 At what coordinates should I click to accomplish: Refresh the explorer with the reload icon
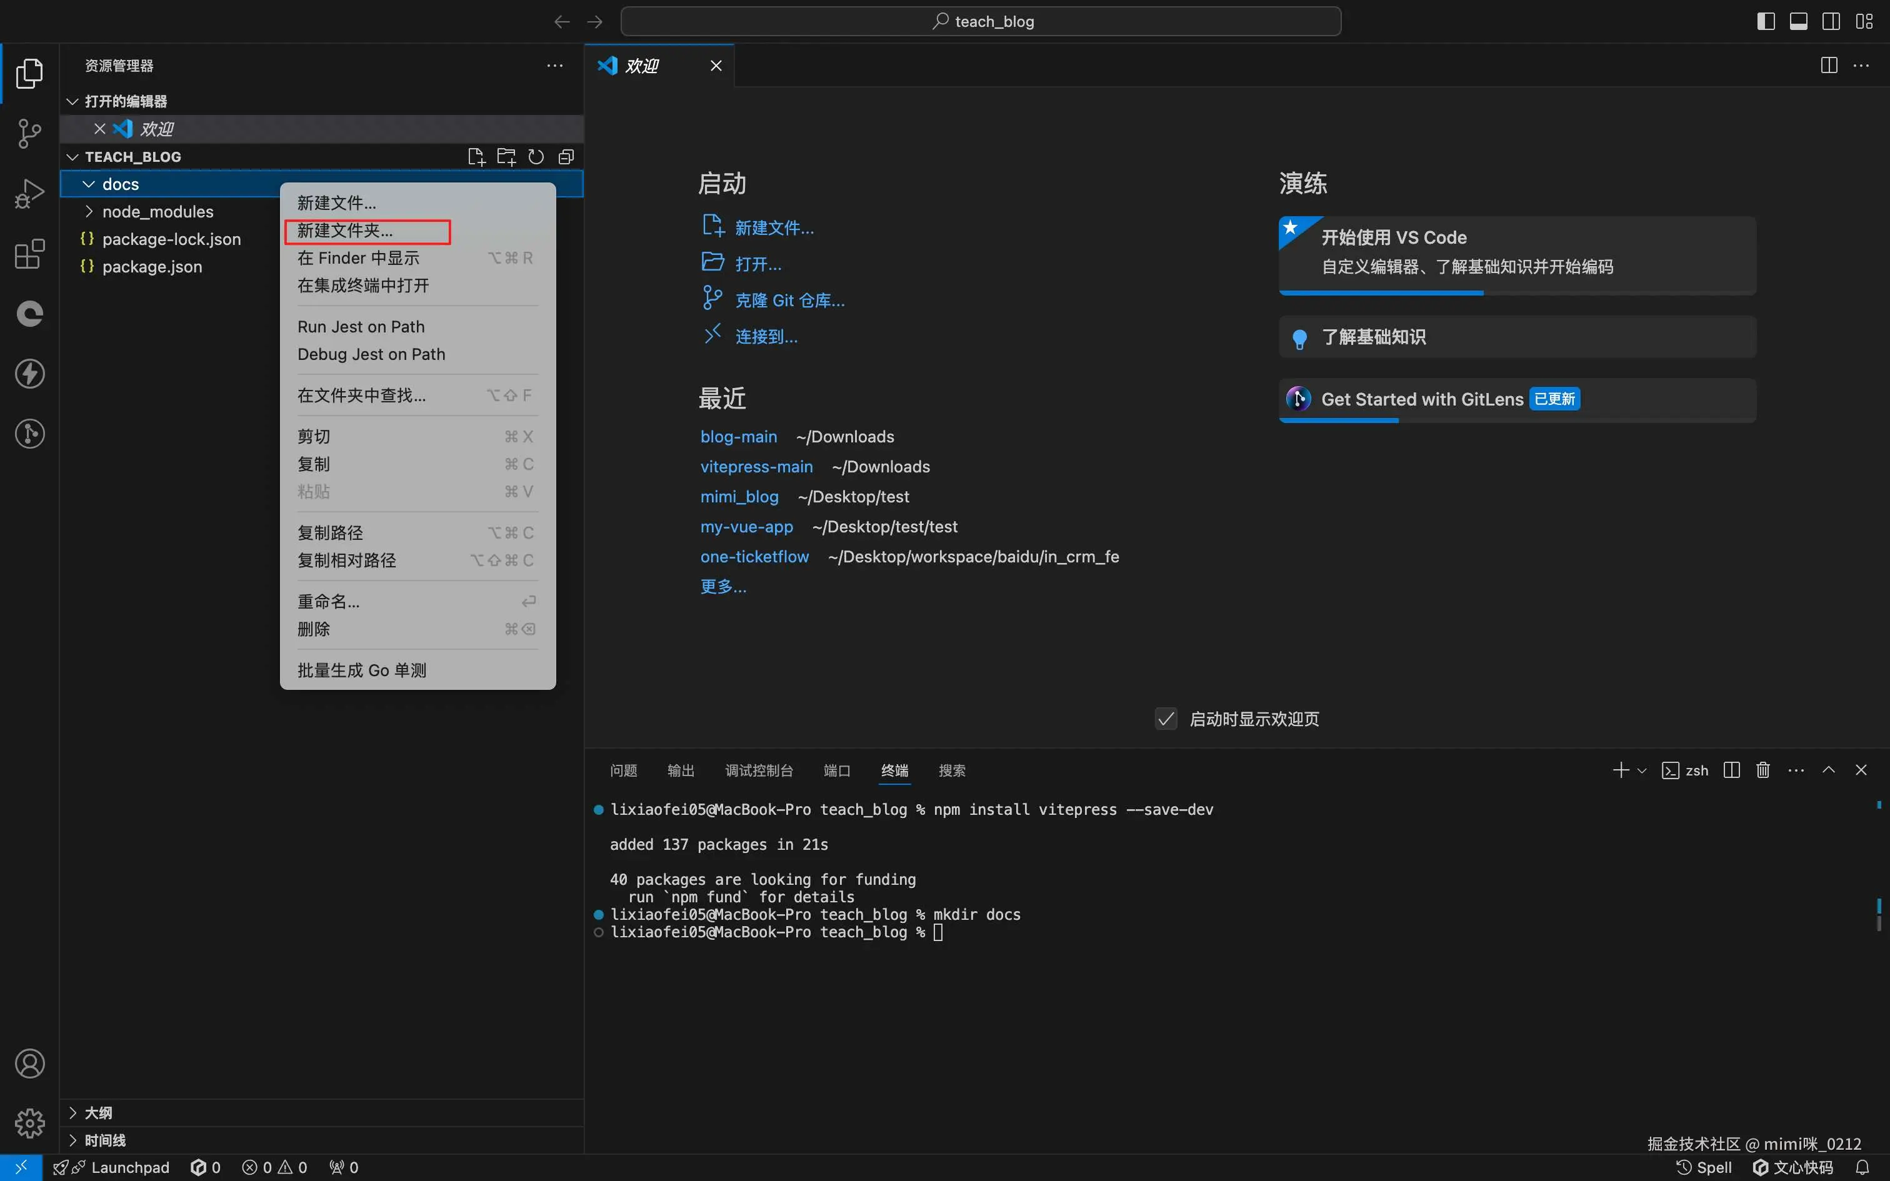pyautogui.click(x=536, y=157)
